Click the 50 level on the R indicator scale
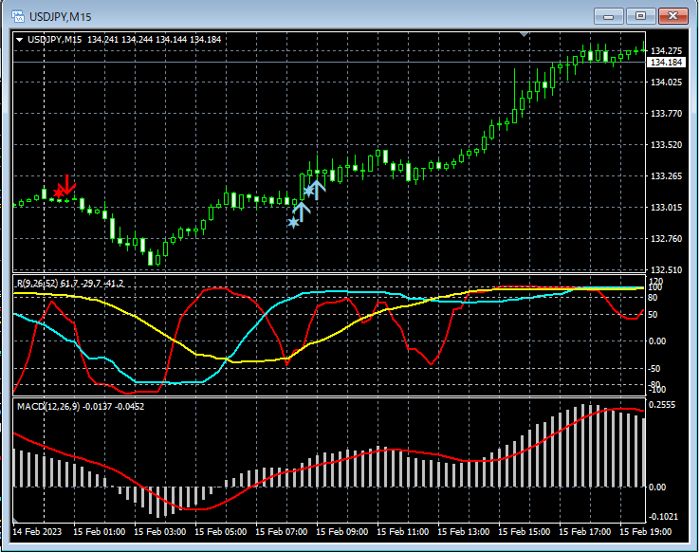The width and height of the screenshot is (700, 552). [653, 315]
